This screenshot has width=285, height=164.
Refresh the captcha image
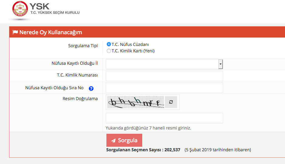171,102
